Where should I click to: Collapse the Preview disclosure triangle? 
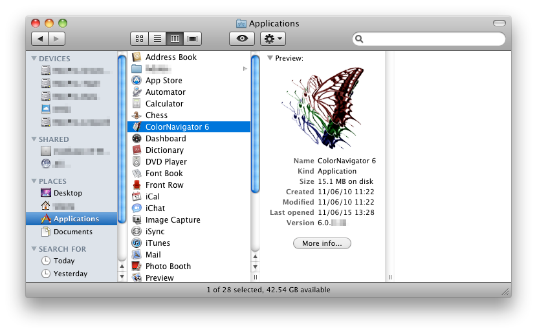270,58
